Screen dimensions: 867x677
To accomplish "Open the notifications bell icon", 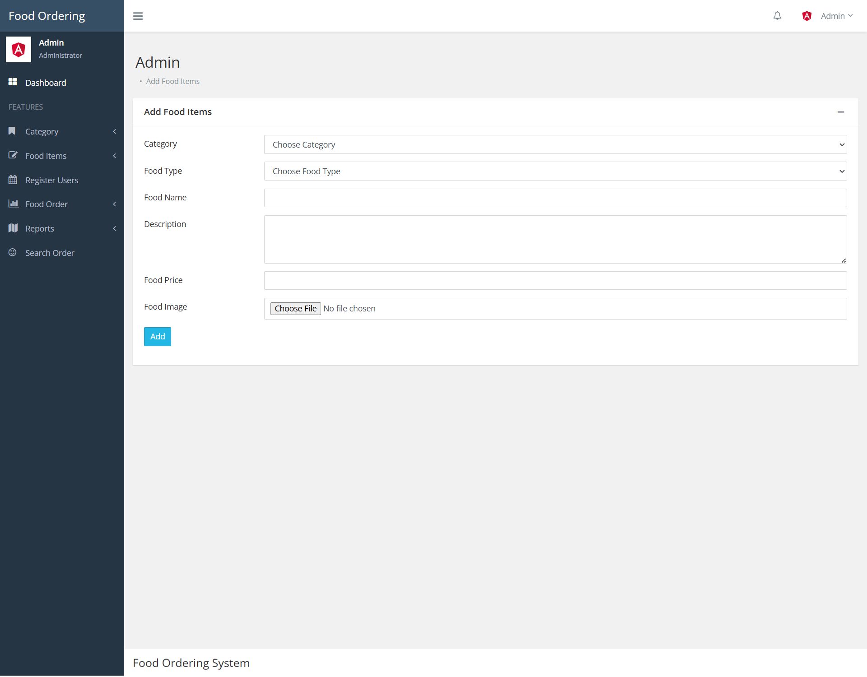I will click(777, 16).
